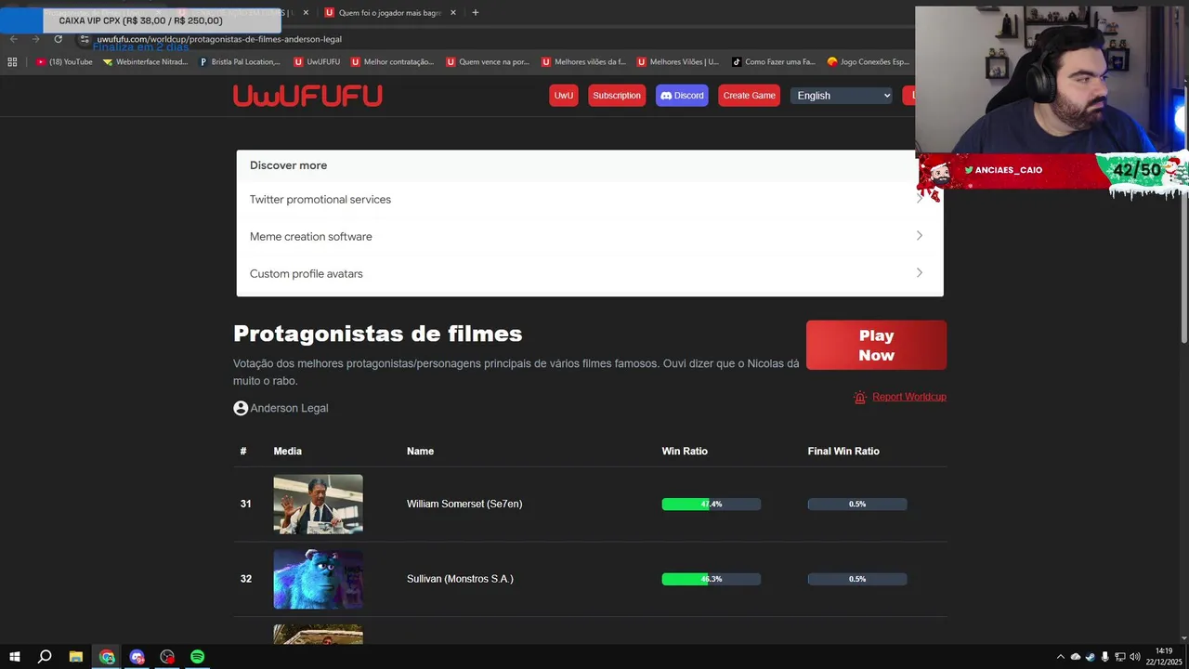
Task: Open Discord from the taskbar
Action: 137,657
